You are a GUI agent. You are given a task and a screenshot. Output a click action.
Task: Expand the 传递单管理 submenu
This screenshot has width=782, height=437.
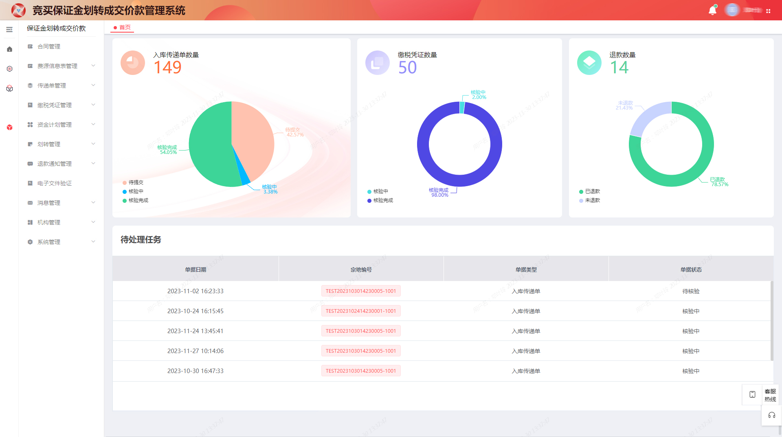[61, 86]
